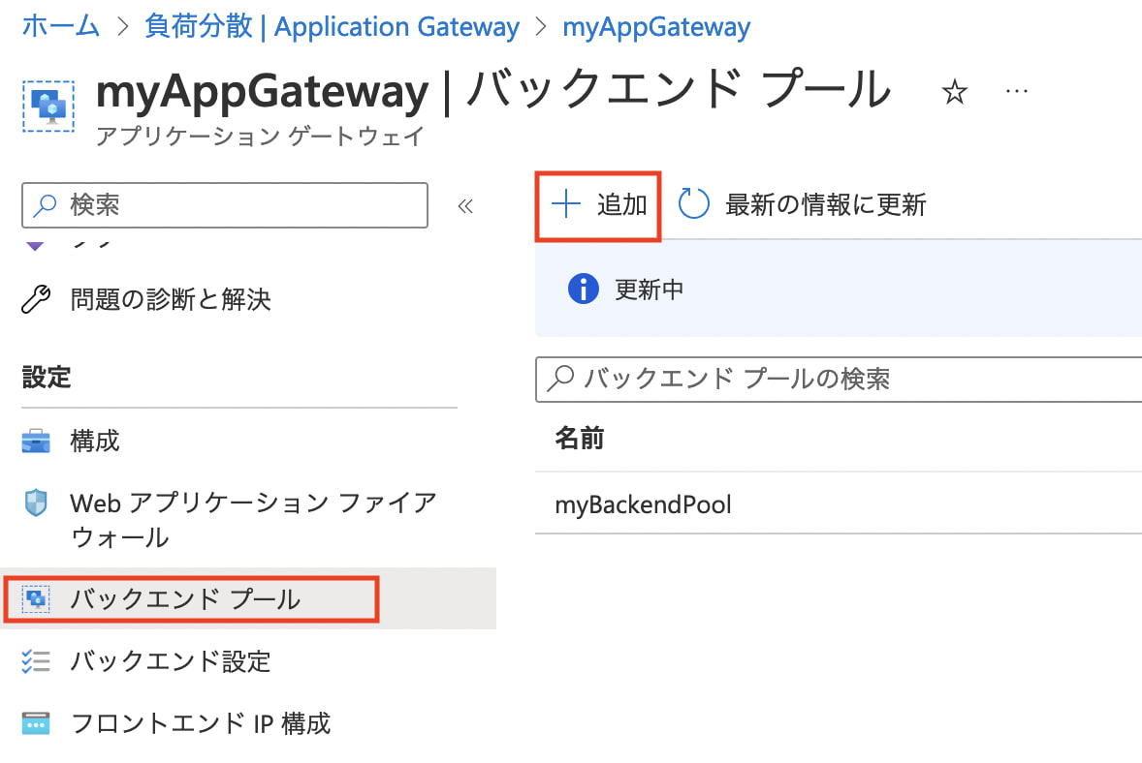
Task: Click the バックエンド プール sidebar icon
Action: pos(36,599)
